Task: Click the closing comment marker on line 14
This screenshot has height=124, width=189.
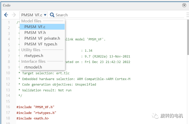Action: coord(20,96)
